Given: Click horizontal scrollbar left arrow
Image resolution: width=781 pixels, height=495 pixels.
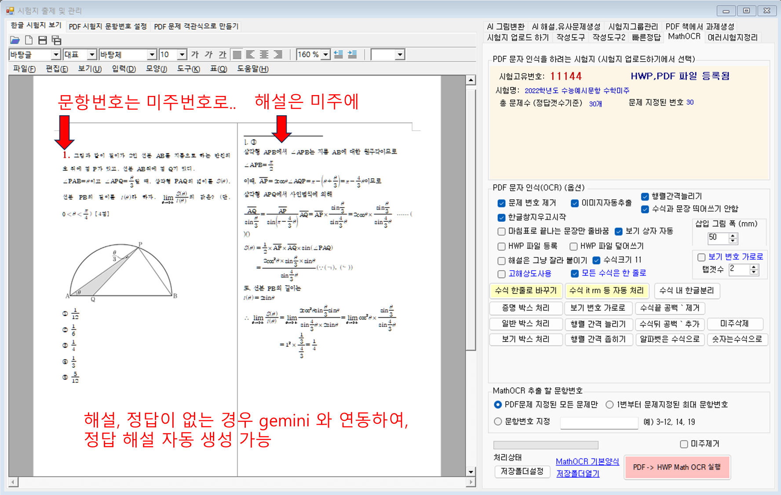Looking at the screenshot, I should pyautogui.click(x=13, y=482).
